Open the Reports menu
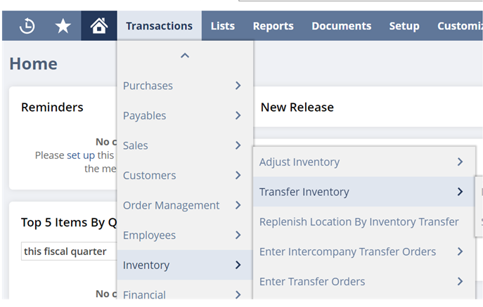483x307 pixels. [273, 26]
